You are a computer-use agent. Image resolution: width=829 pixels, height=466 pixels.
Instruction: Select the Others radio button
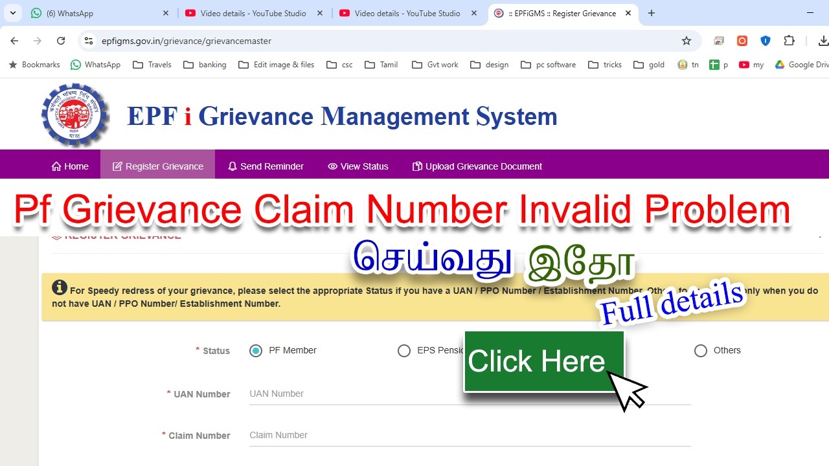point(700,351)
